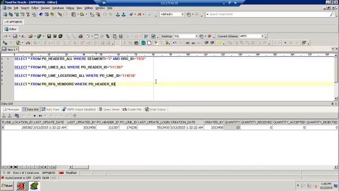The image size is (339, 191).
Task: Click the editor vertical scrollbar
Action: tap(336, 77)
